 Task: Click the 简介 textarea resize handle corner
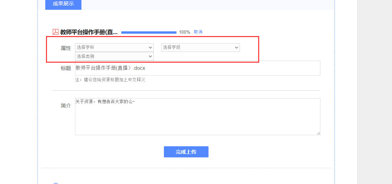click(318, 133)
